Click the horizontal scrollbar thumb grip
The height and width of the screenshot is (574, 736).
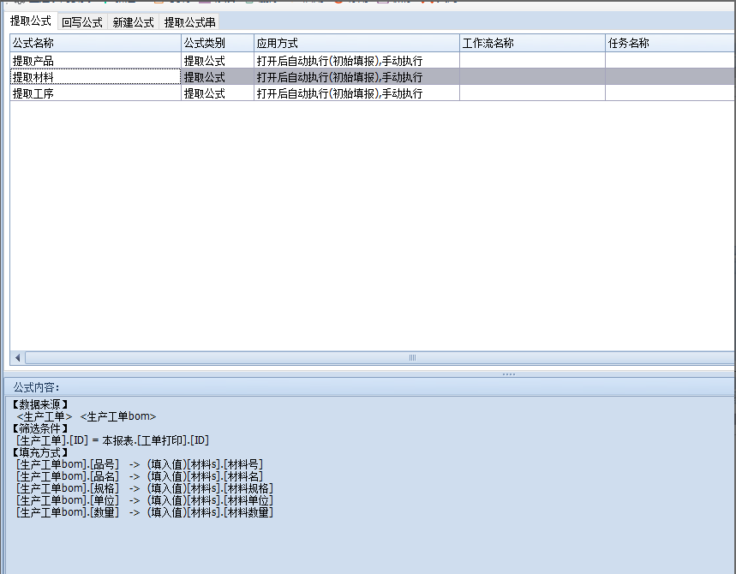pyautogui.click(x=411, y=357)
